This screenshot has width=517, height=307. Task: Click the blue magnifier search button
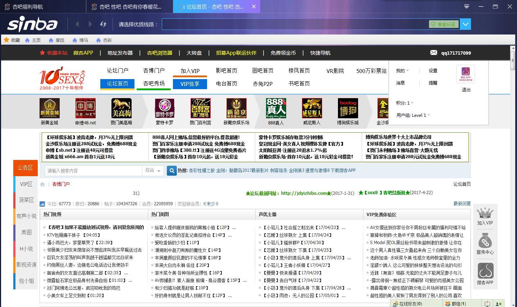click(172, 171)
